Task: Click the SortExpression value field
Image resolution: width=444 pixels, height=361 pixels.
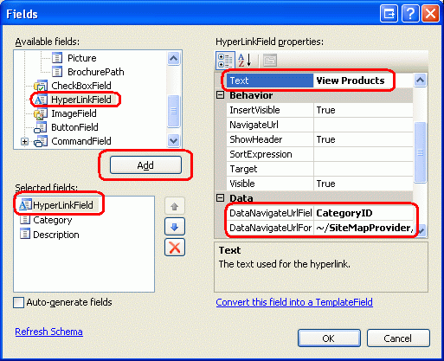Action: [364, 154]
